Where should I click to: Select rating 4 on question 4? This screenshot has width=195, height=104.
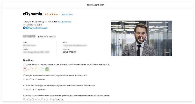coord(33,99)
